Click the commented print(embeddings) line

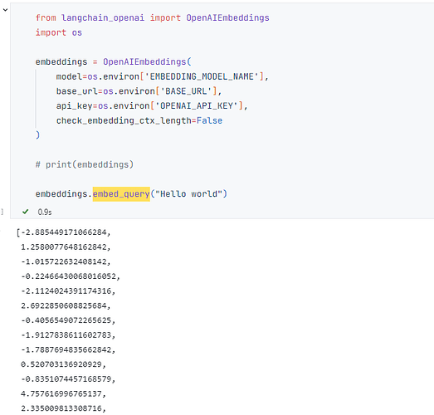tap(85, 164)
